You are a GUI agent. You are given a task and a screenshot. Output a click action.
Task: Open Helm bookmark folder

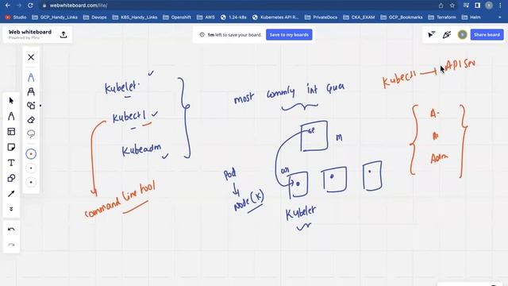(x=471, y=17)
